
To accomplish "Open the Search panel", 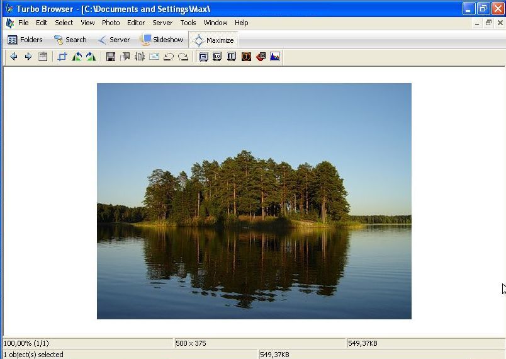I will pos(70,40).
